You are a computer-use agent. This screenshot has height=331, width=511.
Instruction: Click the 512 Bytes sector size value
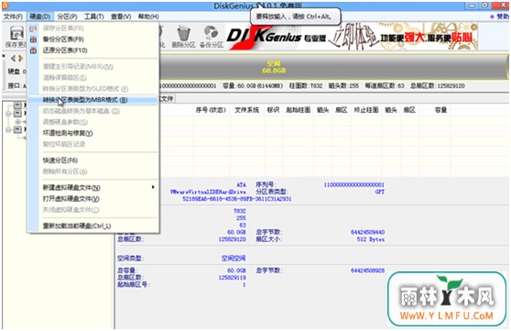point(371,239)
